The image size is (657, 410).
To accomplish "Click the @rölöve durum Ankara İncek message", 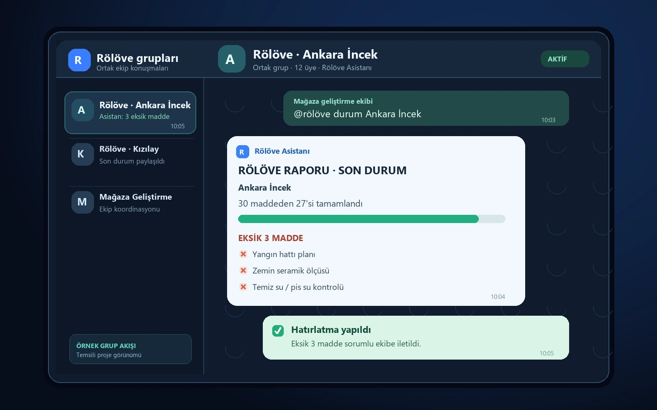I will click(426, 108).
